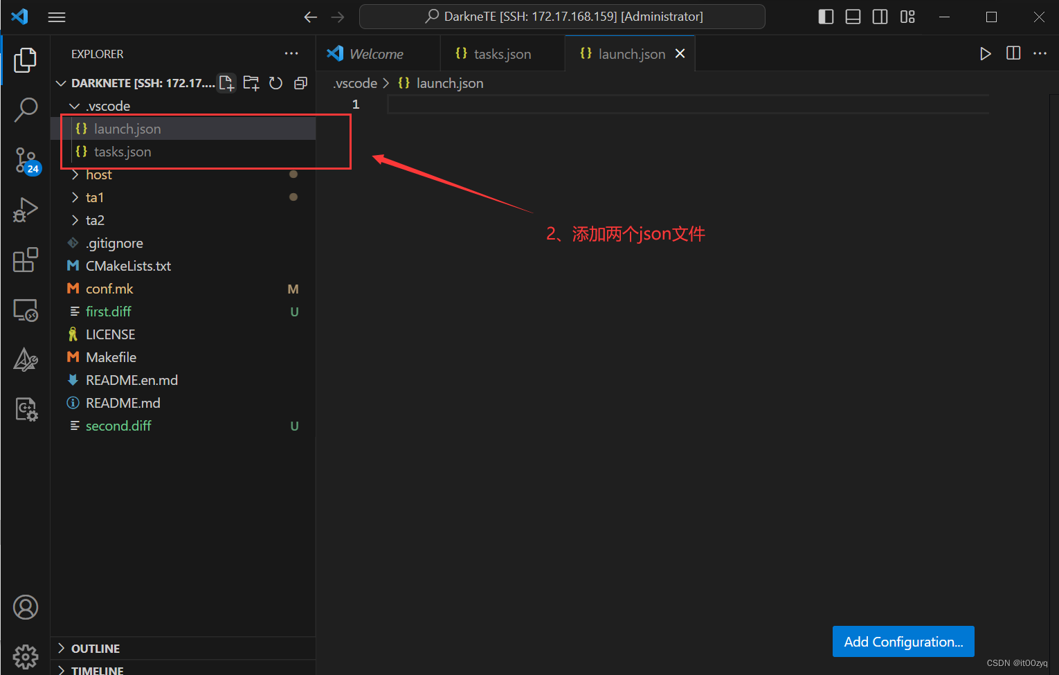The height and width of the screenshot is (675, 1059).
Task: Click the command center search box
Action: click(x=562, y=17)
